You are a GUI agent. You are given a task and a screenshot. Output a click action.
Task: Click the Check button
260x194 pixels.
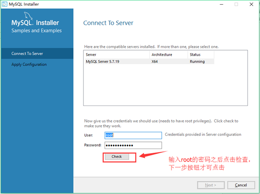pyautogui.click(x=117, y=157)
